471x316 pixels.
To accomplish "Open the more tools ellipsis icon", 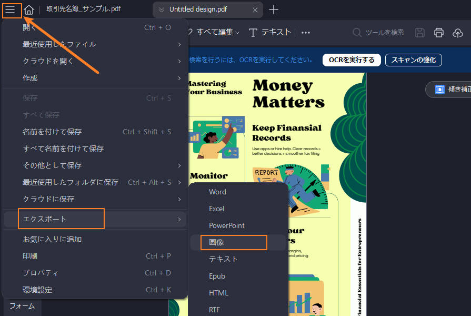I will pos(305,32).
